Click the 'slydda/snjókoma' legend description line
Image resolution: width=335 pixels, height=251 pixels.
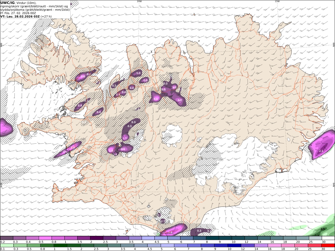[35, 10]
